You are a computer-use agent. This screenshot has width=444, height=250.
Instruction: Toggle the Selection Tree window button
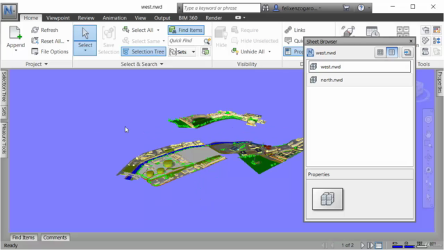tap(144, 51)
